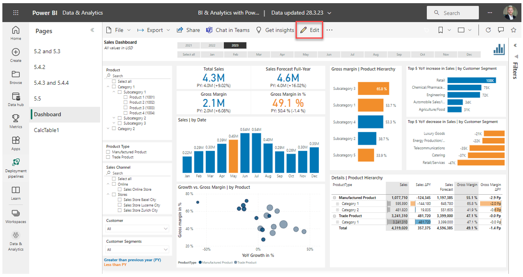
Task: Switch to the CalcTable1 page
Action: point(46,130)
